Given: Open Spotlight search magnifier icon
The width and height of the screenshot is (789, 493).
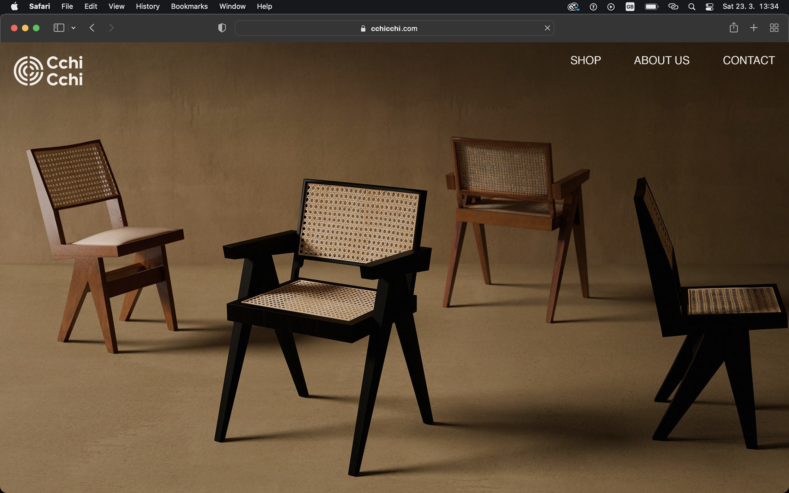Looking at the screenshot, I should [x=691, y=7].
